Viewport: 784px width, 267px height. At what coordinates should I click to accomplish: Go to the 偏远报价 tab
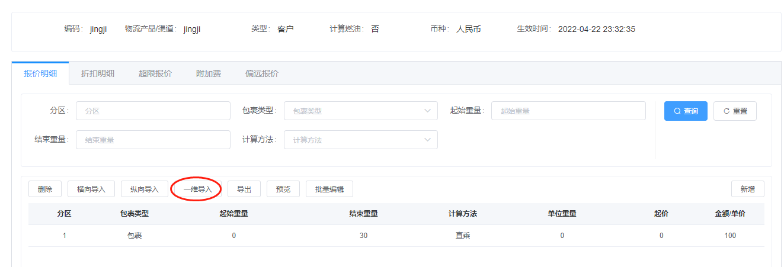[x=262, y=73]
